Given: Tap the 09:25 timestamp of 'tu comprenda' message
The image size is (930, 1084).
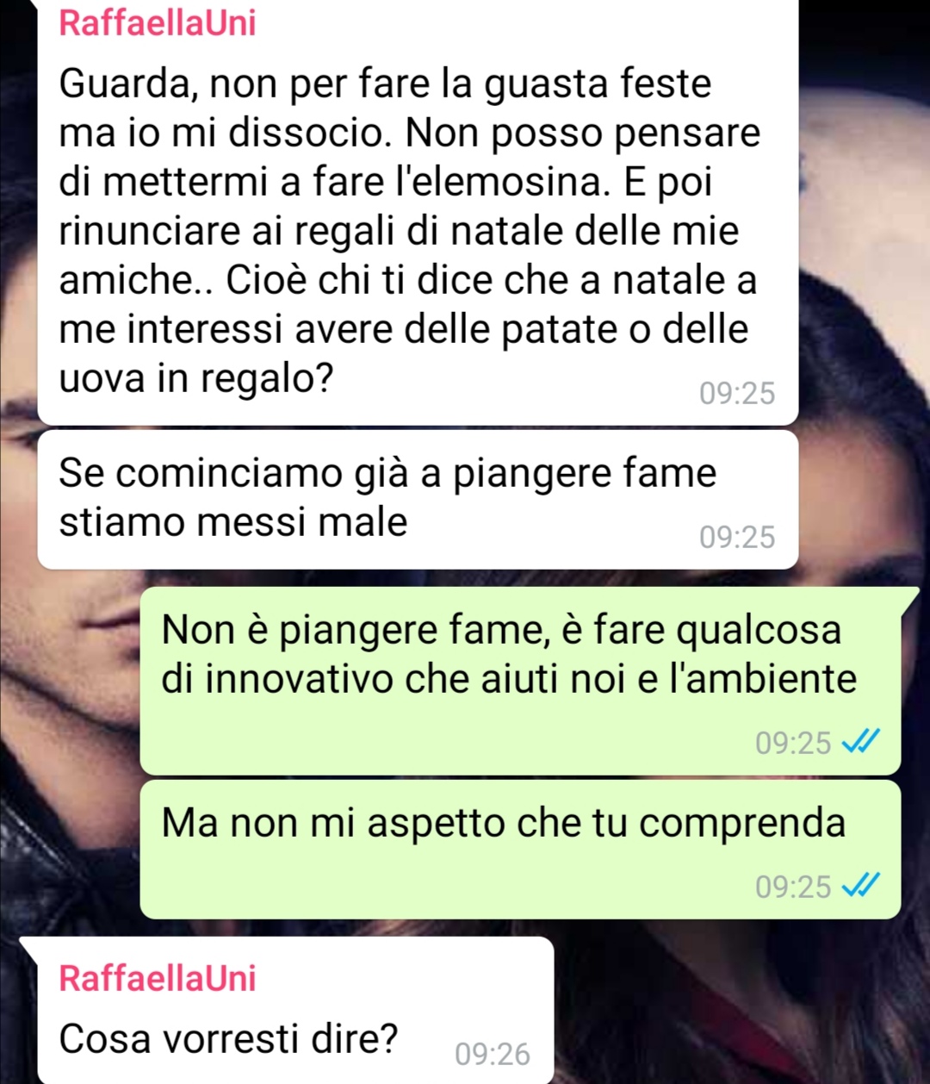Looking at the screenshot, I should (793, 886).
